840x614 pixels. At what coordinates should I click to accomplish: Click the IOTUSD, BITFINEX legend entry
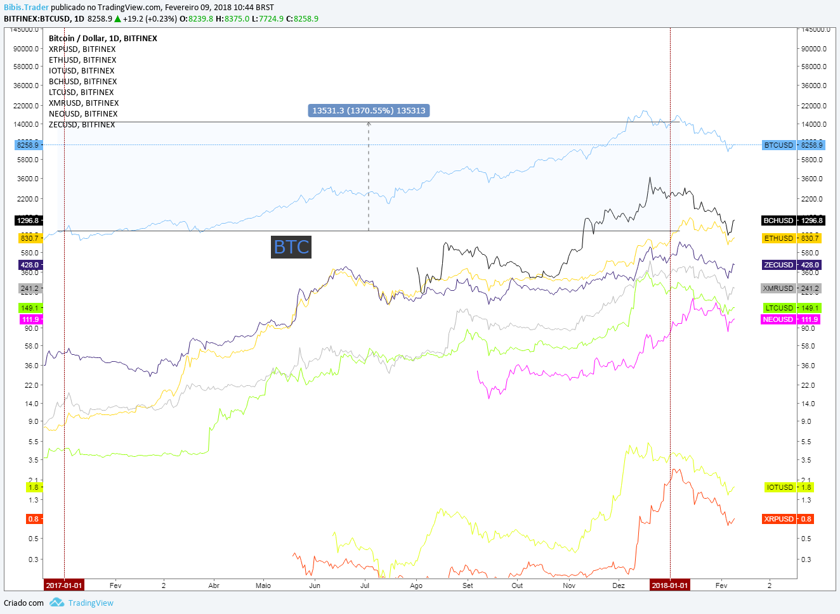coord(82,71)
